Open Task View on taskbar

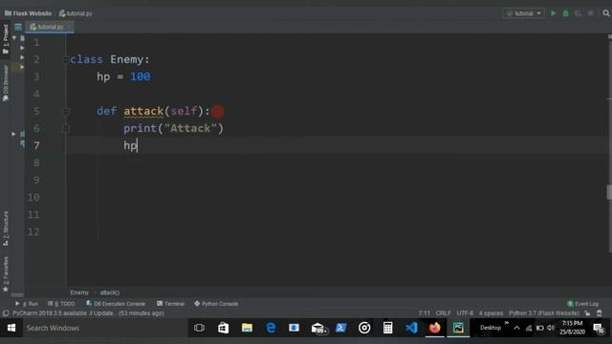click(x=199, y=328)
